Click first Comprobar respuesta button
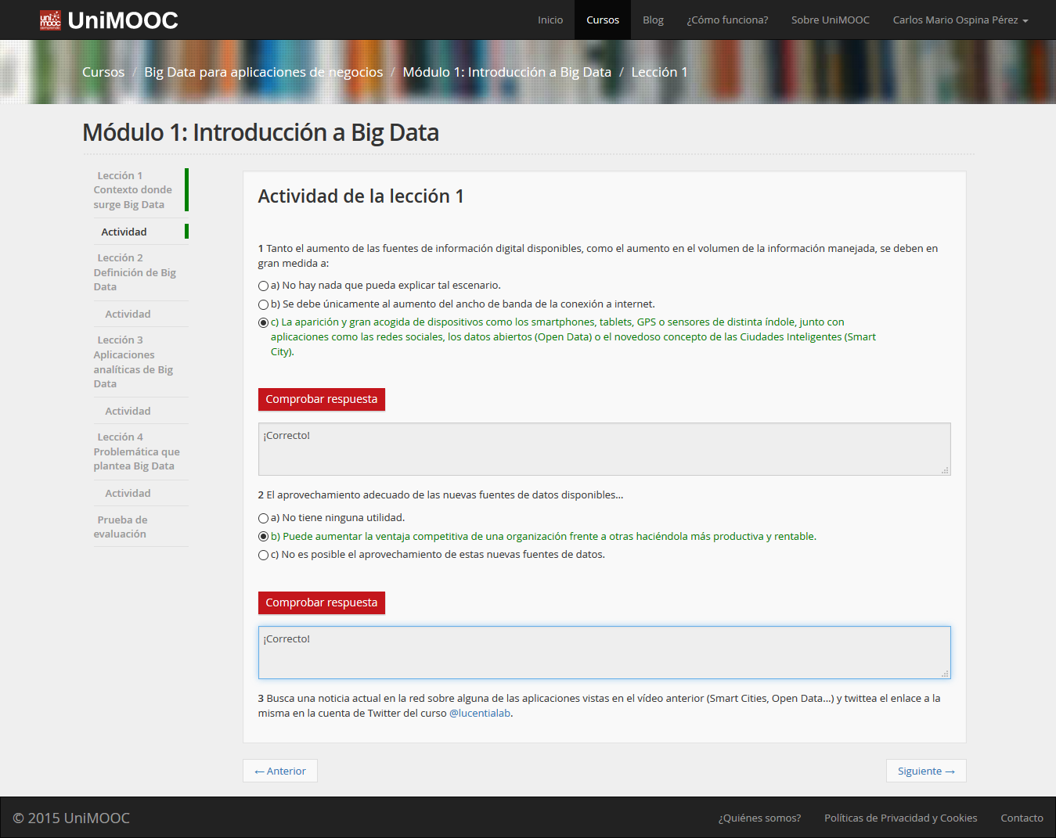 pyautogui.click(x=321, y=399)
